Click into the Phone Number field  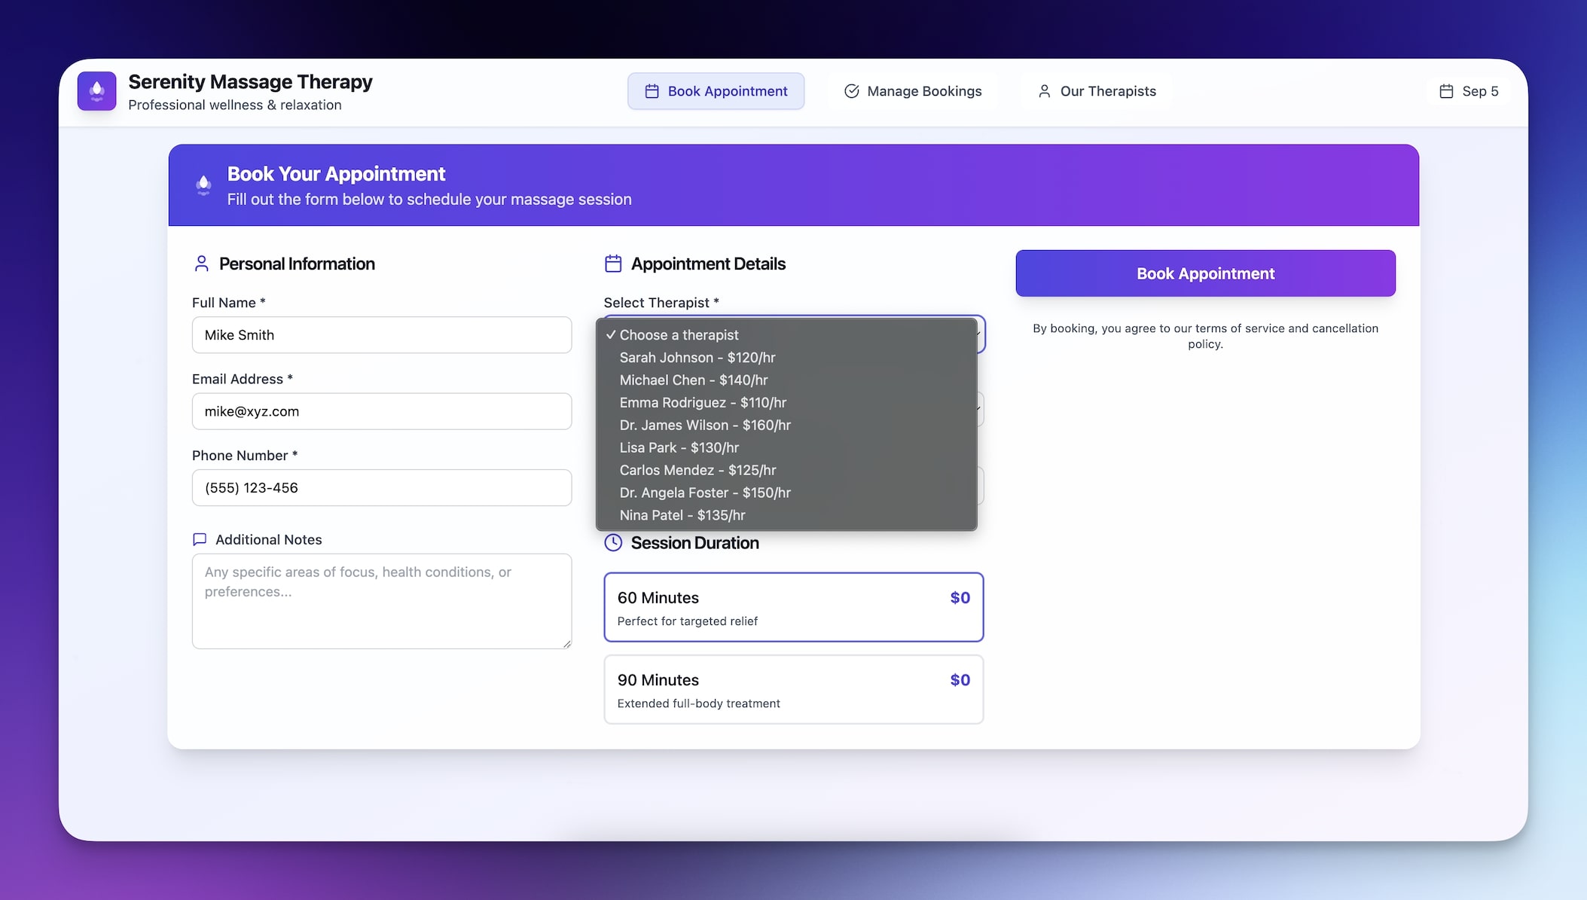coord(381,488)
